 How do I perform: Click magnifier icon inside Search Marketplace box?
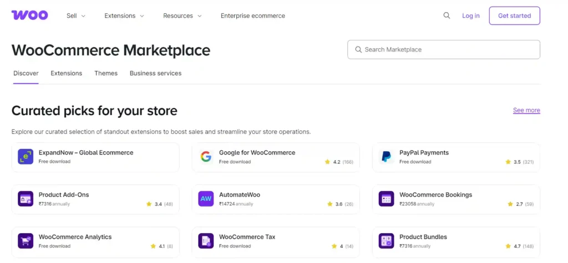point(358,50)
